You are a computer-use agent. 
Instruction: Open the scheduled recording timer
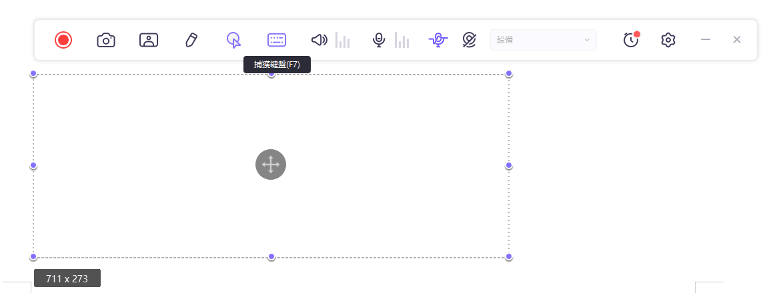(x=631, y=40)
